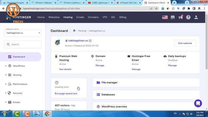Open Emails in top navigation

[80, 17]
